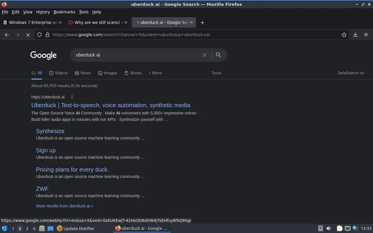Click the show desktop icon in taskbar
Viewport: 373px width, 233px height.
pos(50,228)
